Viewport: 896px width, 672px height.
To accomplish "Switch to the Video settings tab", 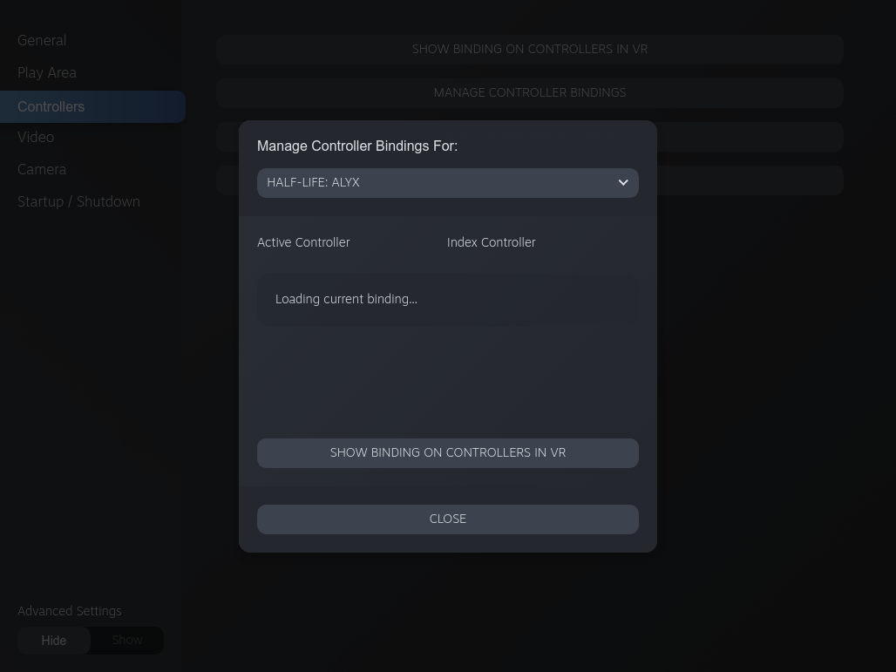I will click(36, 137).
